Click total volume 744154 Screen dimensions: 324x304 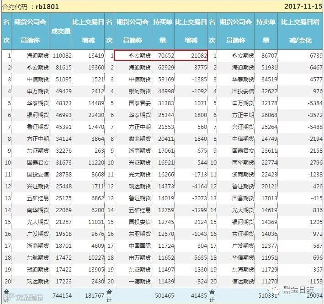point(62,295)
